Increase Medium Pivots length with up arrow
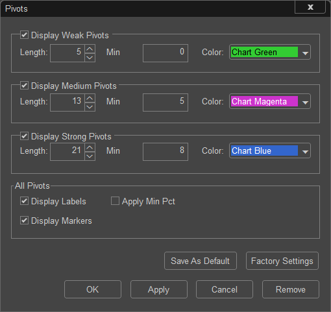 tap(90, 98)
